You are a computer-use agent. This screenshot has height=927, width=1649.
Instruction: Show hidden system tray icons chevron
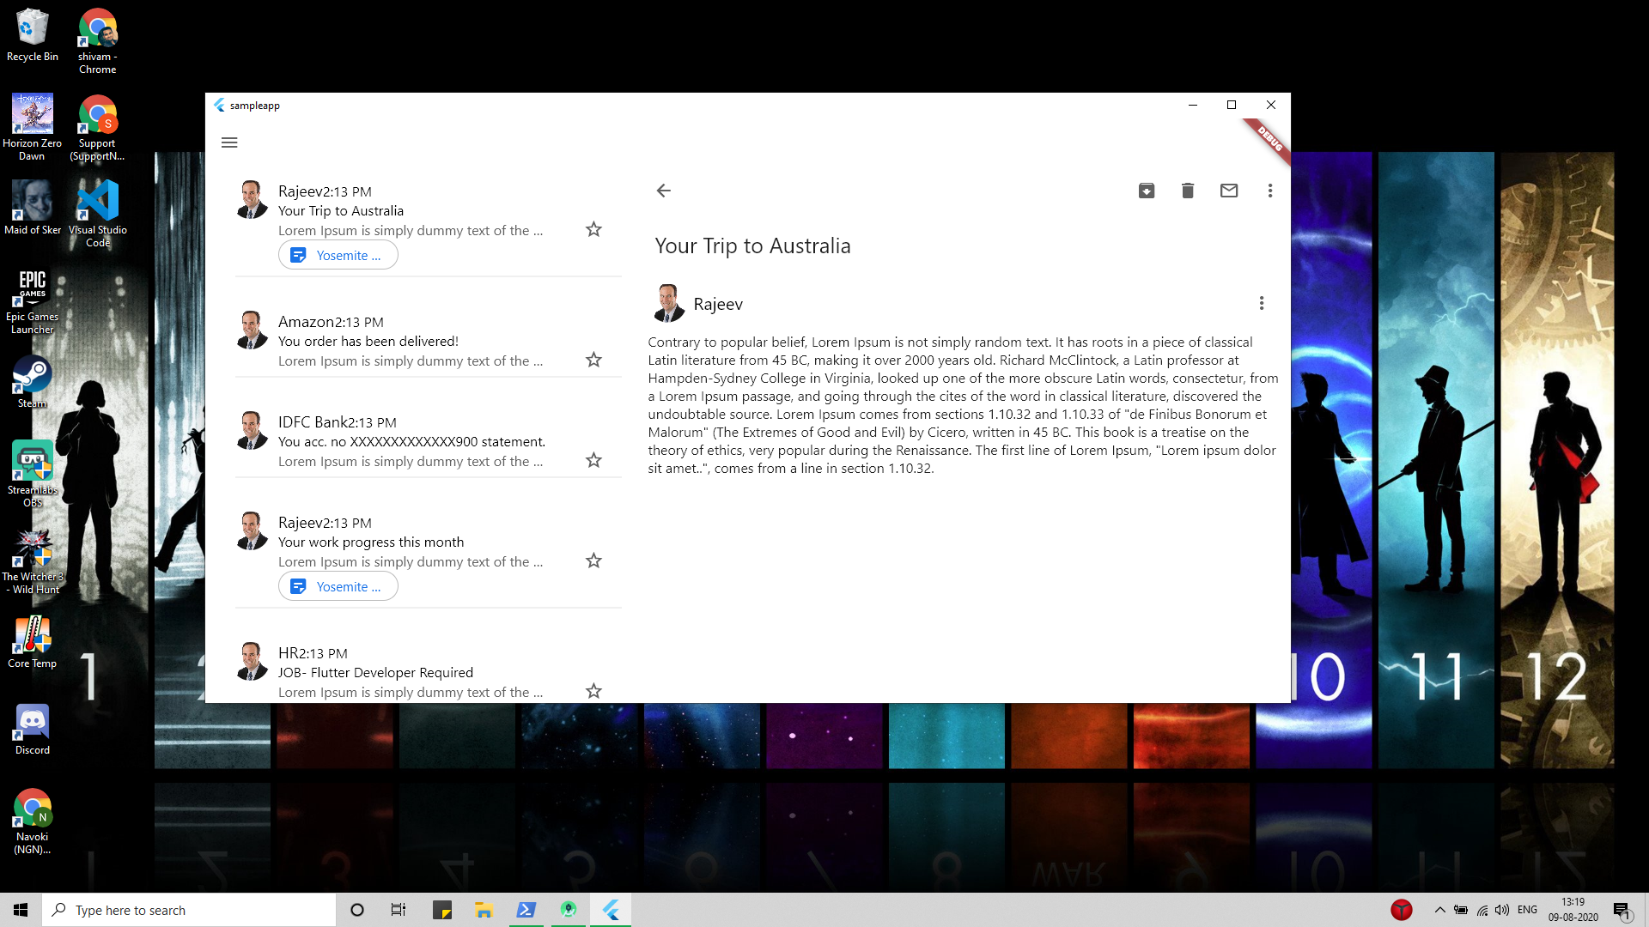tap(1439, 910)
